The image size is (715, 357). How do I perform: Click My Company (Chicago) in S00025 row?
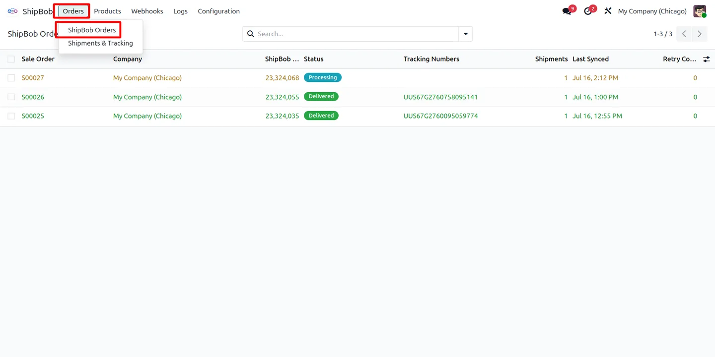click(147, 116)
